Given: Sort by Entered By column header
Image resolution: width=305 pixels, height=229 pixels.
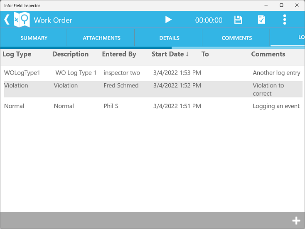Looking at the screenshot, I should point(119,54).
